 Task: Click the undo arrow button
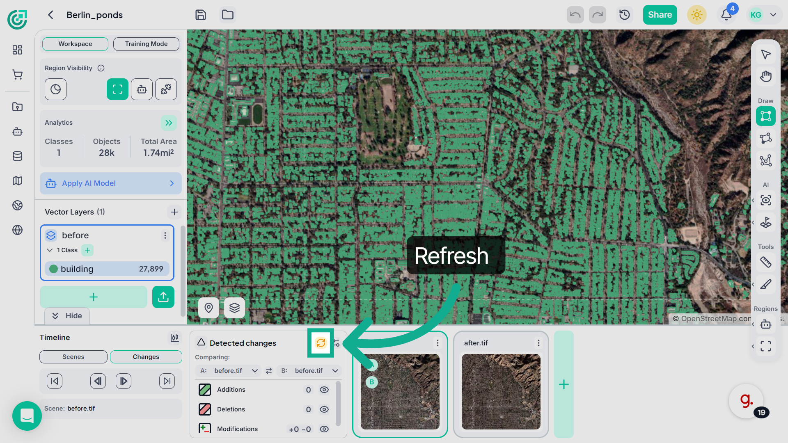[x=575, y=15]
